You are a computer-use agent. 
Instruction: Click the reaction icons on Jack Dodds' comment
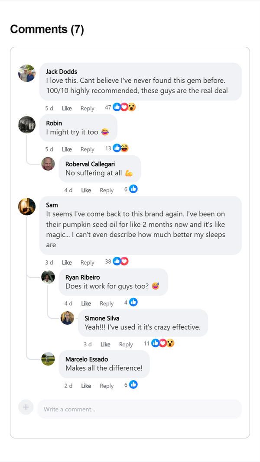124,107
